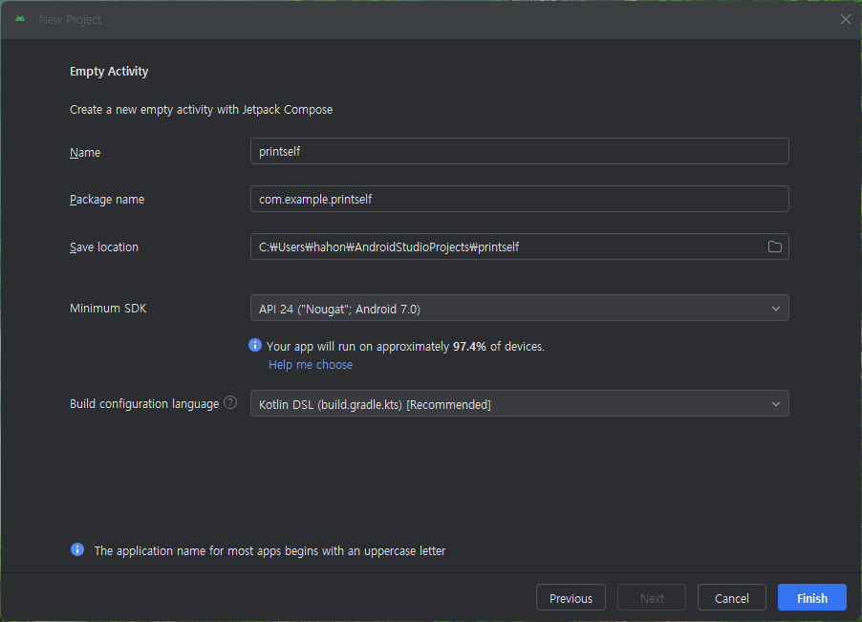The width and height of the screenshot is (862, 622).
Task: Click the Package name label
Action: [x=107, y=200]
